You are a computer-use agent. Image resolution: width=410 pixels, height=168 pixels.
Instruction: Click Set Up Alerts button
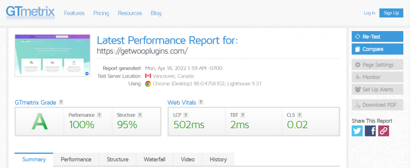coord(377,90)
